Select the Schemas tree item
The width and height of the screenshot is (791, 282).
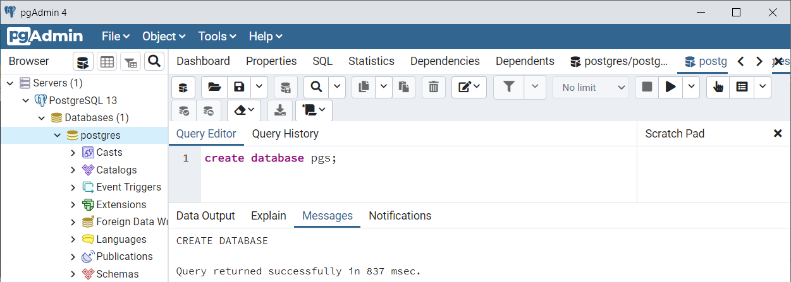(x=118, y=274)
